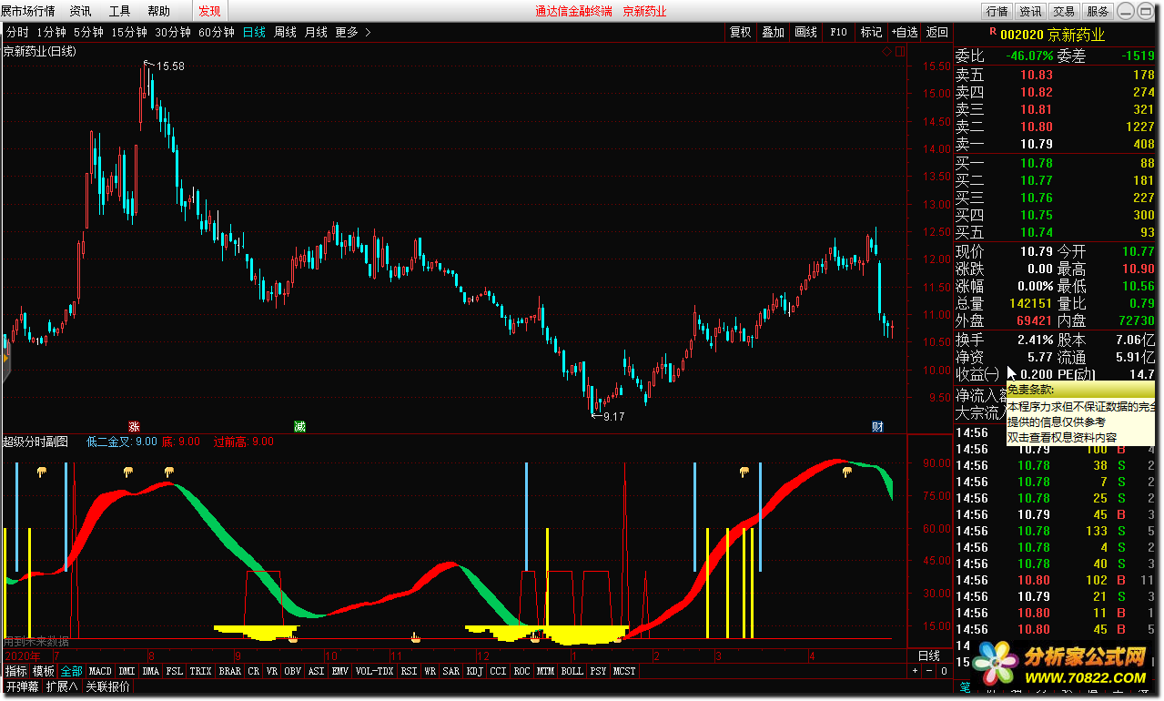This screenshot has width=1164, height=701.
Task: Open the 工具 menu
Action: click(x=119, y=11)
